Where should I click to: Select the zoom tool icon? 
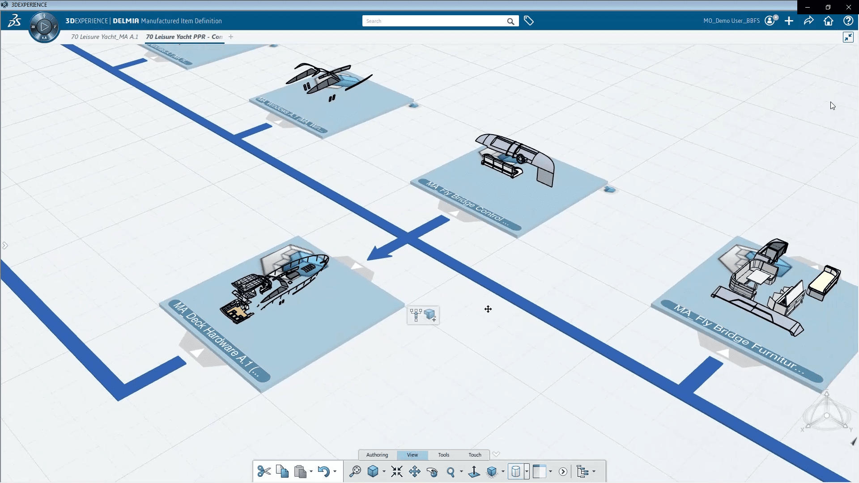[451, 471]
